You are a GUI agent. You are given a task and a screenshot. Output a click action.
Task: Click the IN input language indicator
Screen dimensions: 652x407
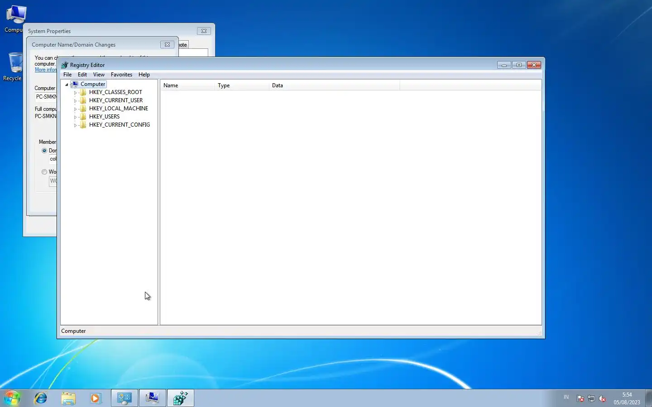click(x=566, y=397)
